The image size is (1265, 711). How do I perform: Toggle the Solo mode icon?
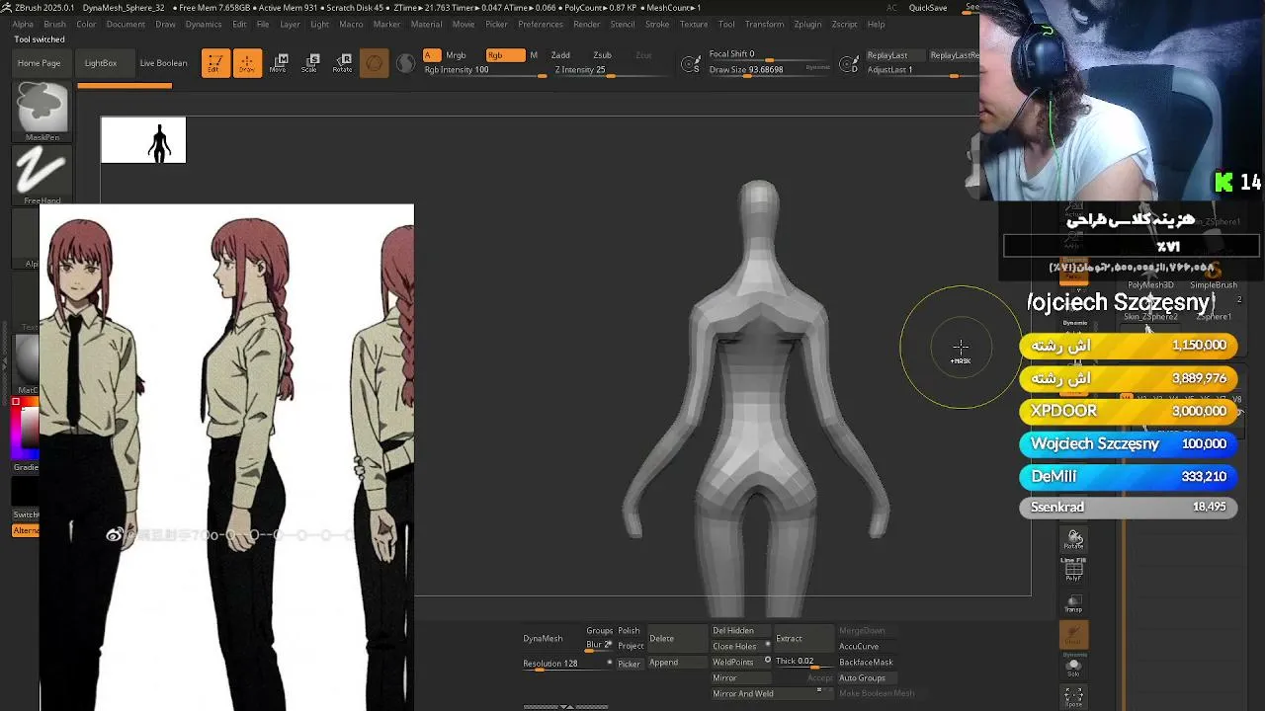point(1074,667)
